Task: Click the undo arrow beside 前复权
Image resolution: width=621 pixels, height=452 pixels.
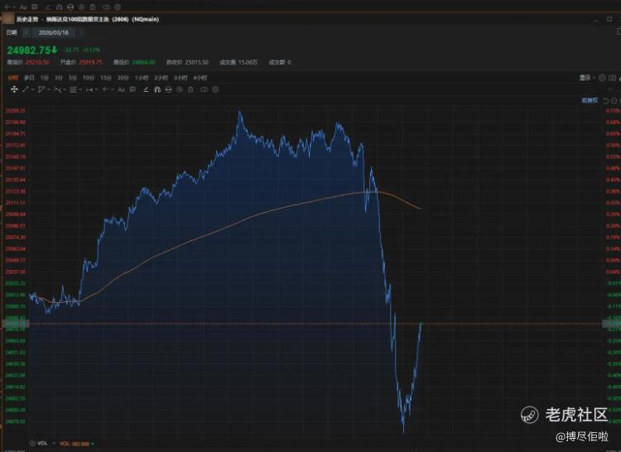Action: coord(606,101)
